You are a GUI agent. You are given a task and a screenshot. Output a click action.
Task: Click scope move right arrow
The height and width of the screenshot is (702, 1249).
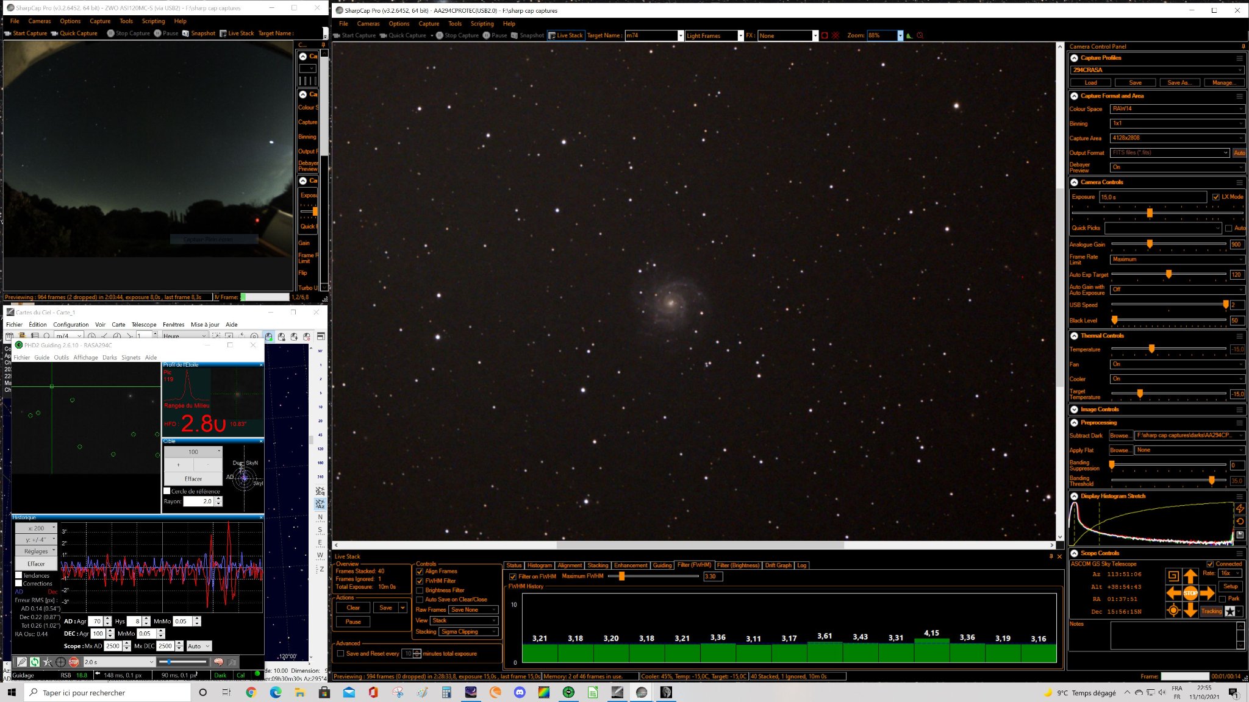click(x=1207, y=593)
